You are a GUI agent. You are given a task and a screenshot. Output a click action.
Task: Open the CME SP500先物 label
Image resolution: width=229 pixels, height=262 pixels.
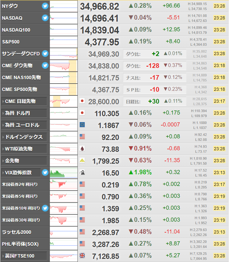19,90
